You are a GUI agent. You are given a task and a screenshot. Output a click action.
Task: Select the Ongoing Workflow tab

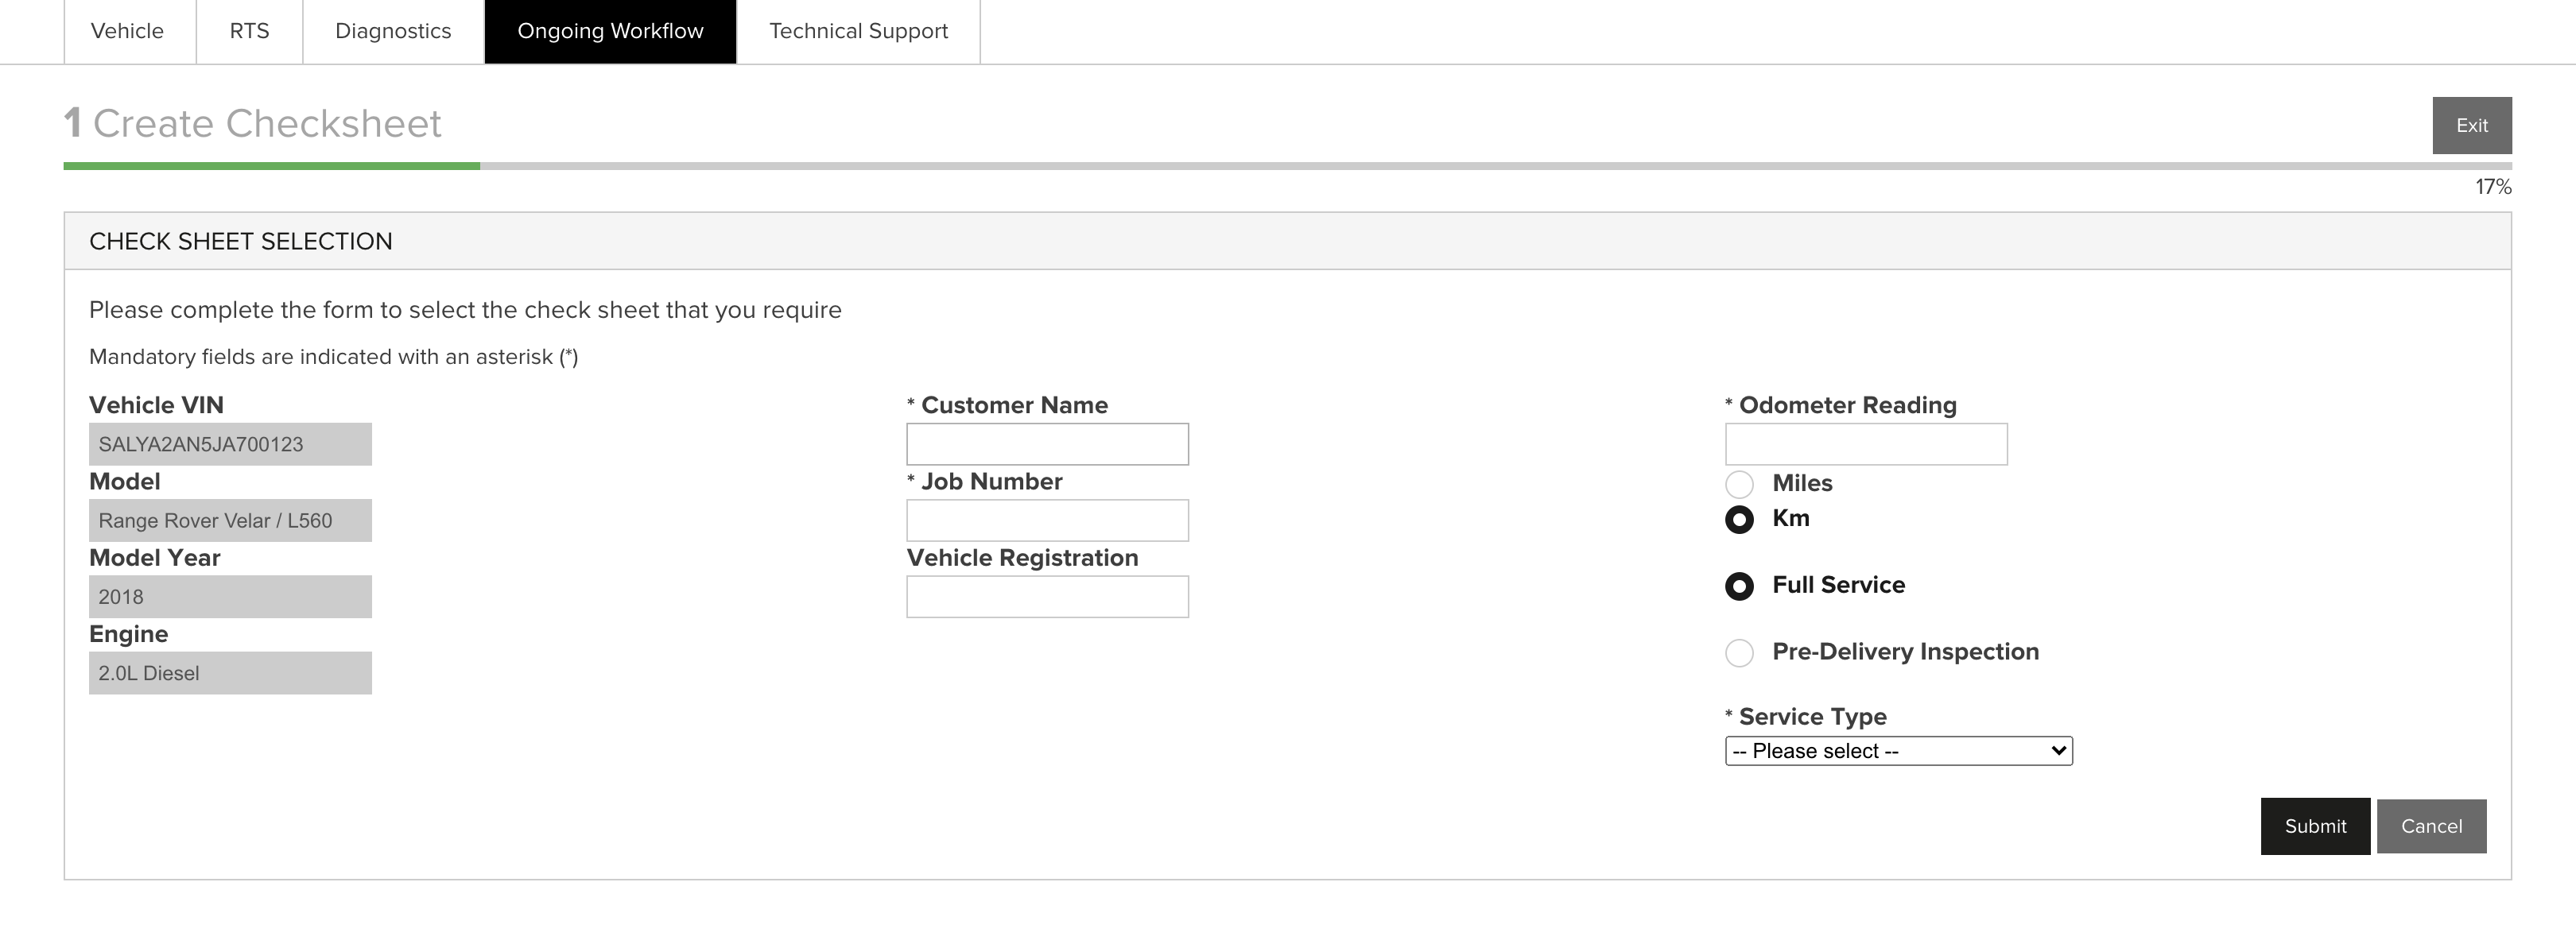[x=610, y=31]
